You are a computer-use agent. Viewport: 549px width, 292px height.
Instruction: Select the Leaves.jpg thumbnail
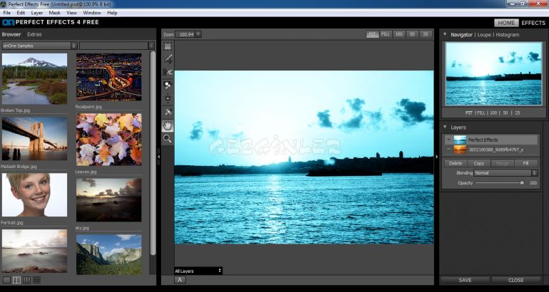pos(108,140)
